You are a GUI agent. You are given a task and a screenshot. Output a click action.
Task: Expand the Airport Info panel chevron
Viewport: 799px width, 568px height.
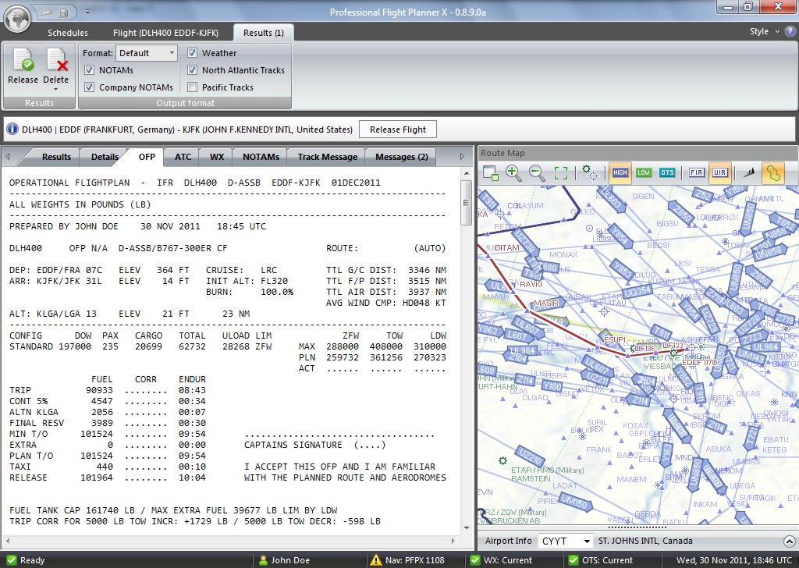click(x=789, y=541)
